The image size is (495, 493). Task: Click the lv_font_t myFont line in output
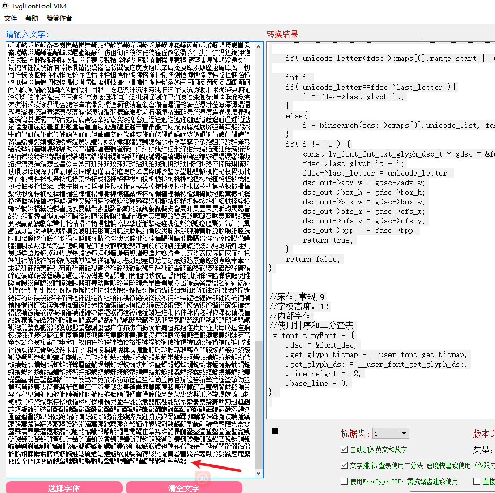[x=311, y=335]
